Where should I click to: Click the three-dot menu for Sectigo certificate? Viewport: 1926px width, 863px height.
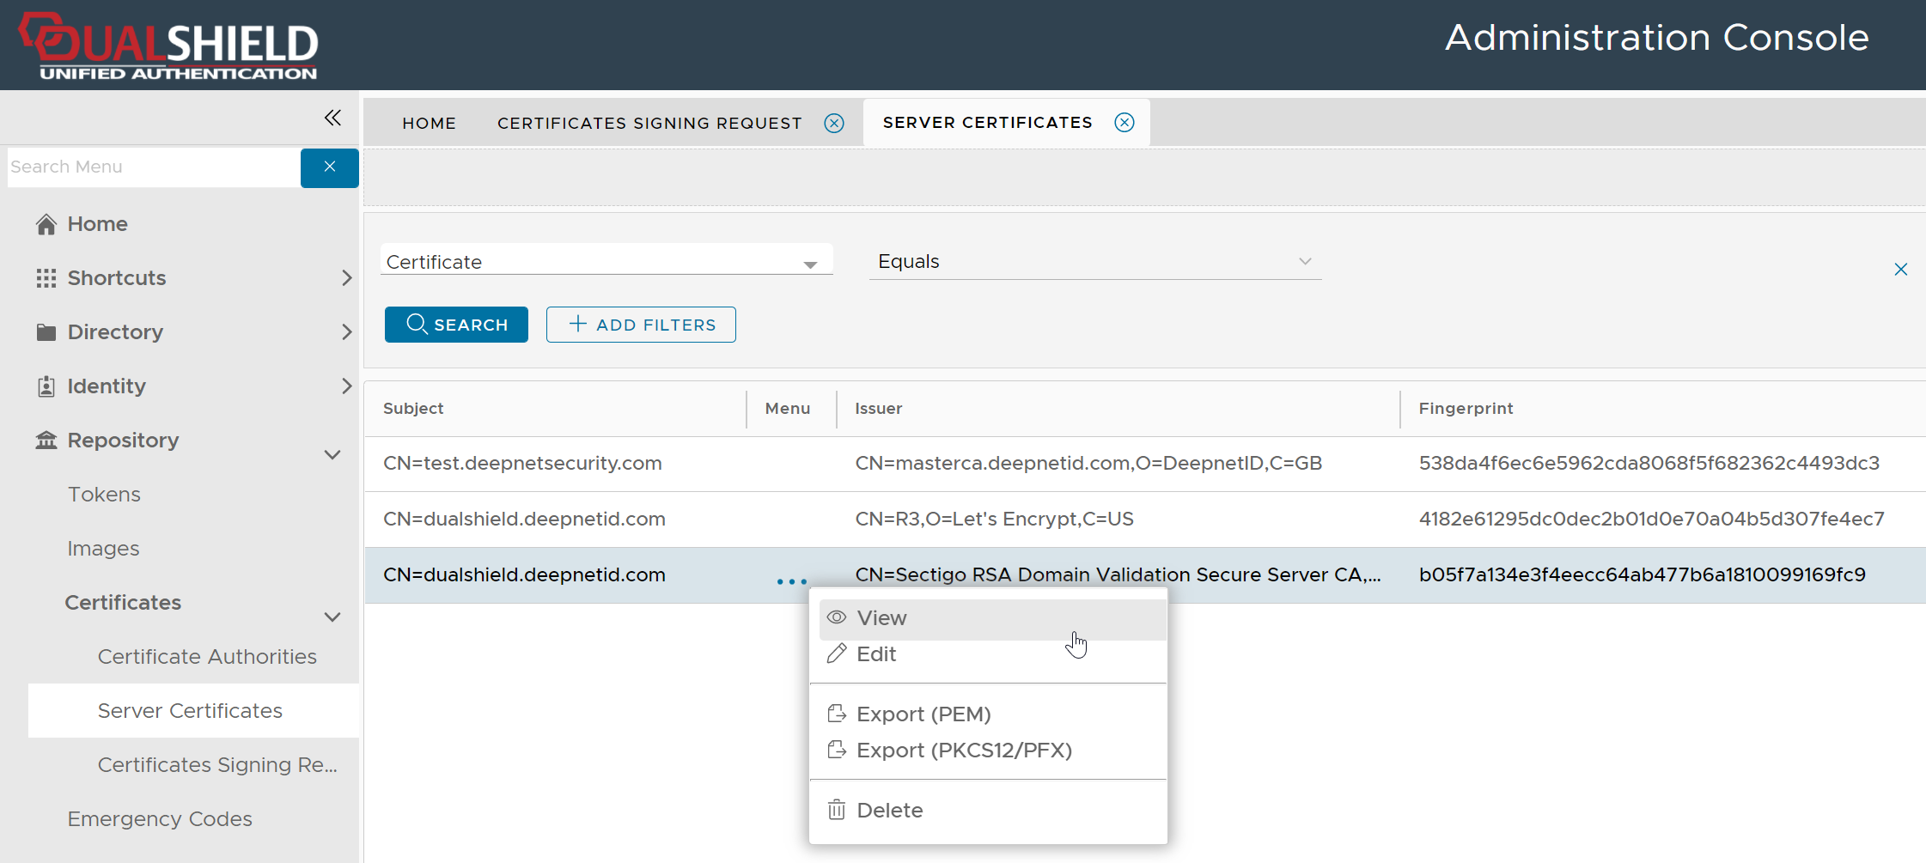click(791, 581)
